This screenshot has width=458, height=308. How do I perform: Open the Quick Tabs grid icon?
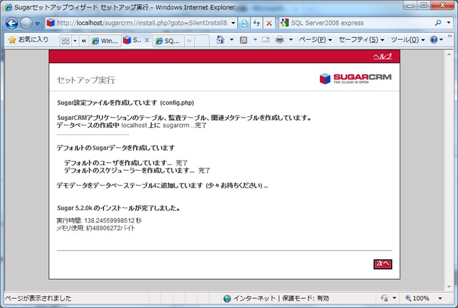click(x=66, y=40)
